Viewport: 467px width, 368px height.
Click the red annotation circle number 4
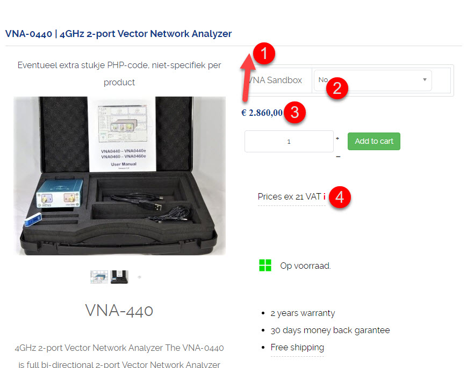[x=340, y=197]
